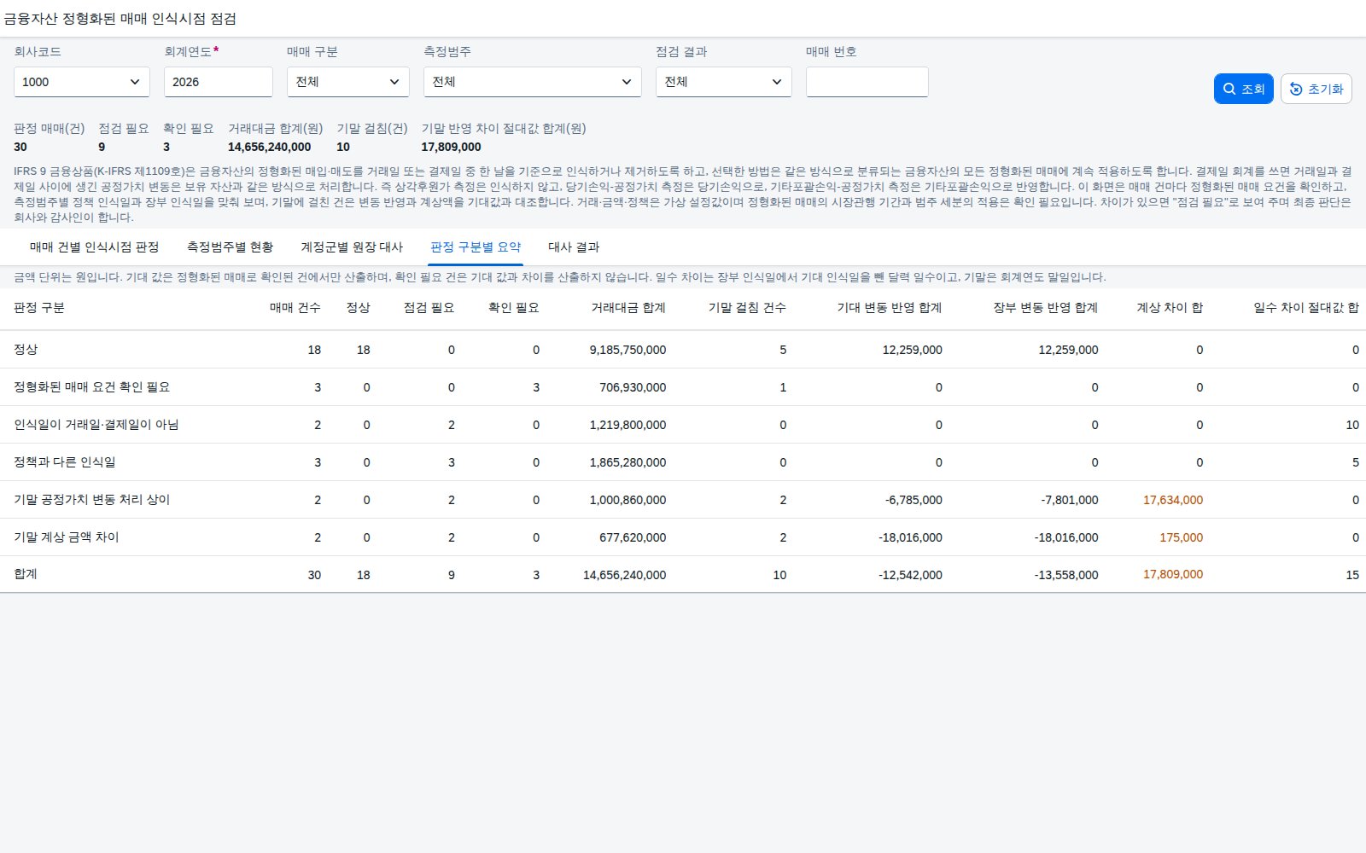Screen dimensions: 1366x853
Task: Click the 장부 변동 반영 합계 header
Action: (x=1046, y=308)
